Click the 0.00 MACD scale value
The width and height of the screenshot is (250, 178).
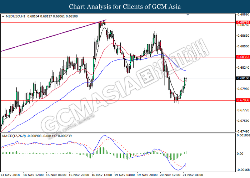pyautogui.click(x=240, y=154)
